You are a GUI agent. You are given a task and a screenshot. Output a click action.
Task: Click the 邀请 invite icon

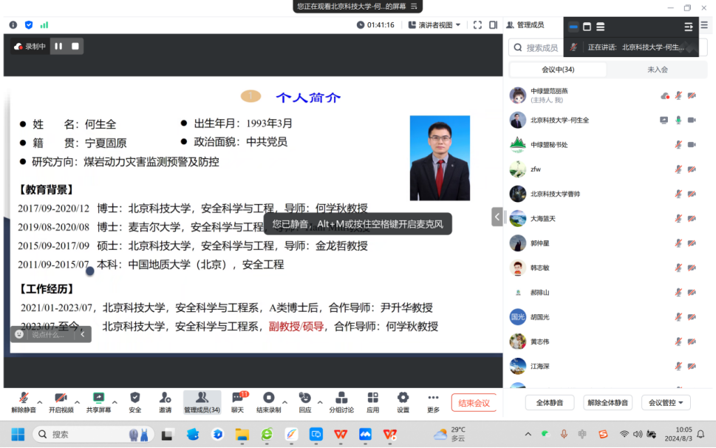[x=166, y=402]
